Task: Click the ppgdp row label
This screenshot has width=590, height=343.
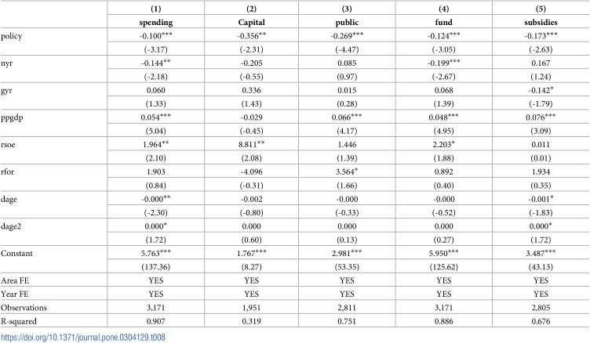Action: click(x=12, y=117)
